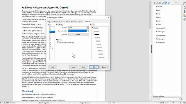Click the Timeline heading in the document
Screen dimensions: 186x104
[x=27, y=91]
